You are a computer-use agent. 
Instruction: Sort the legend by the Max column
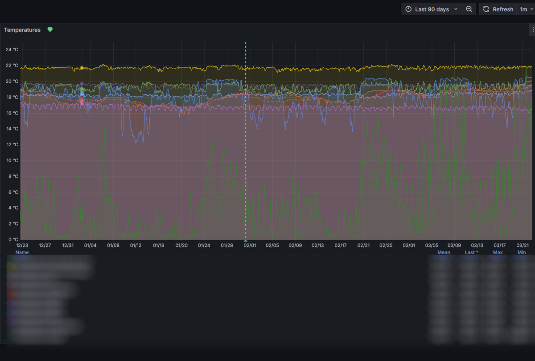[498, 252]
